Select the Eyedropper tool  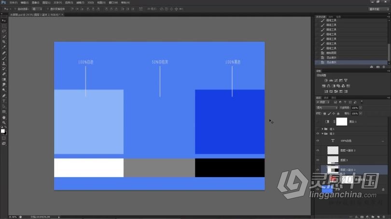[x=4, y=47]
